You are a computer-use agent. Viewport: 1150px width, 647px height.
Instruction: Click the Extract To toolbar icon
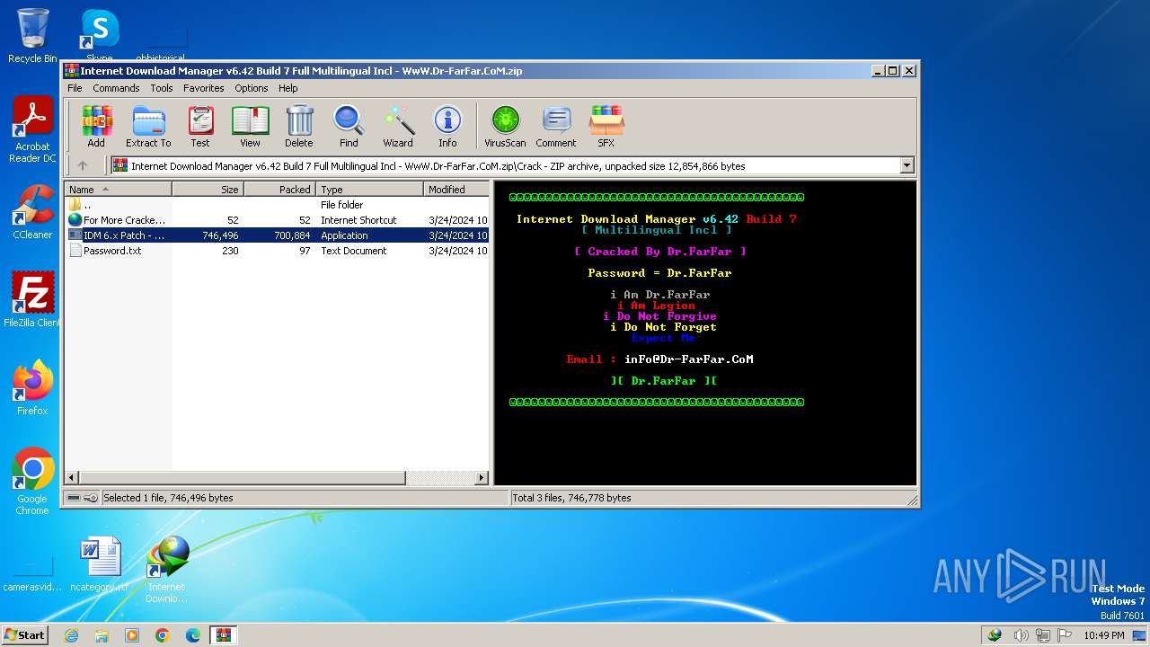tap(148, 126)
